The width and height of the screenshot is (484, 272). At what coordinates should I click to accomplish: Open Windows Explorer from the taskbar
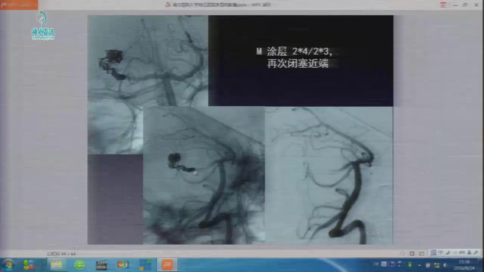click(x=56, y=264)
